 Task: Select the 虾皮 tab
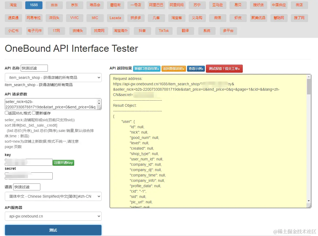tap(238, 18)
